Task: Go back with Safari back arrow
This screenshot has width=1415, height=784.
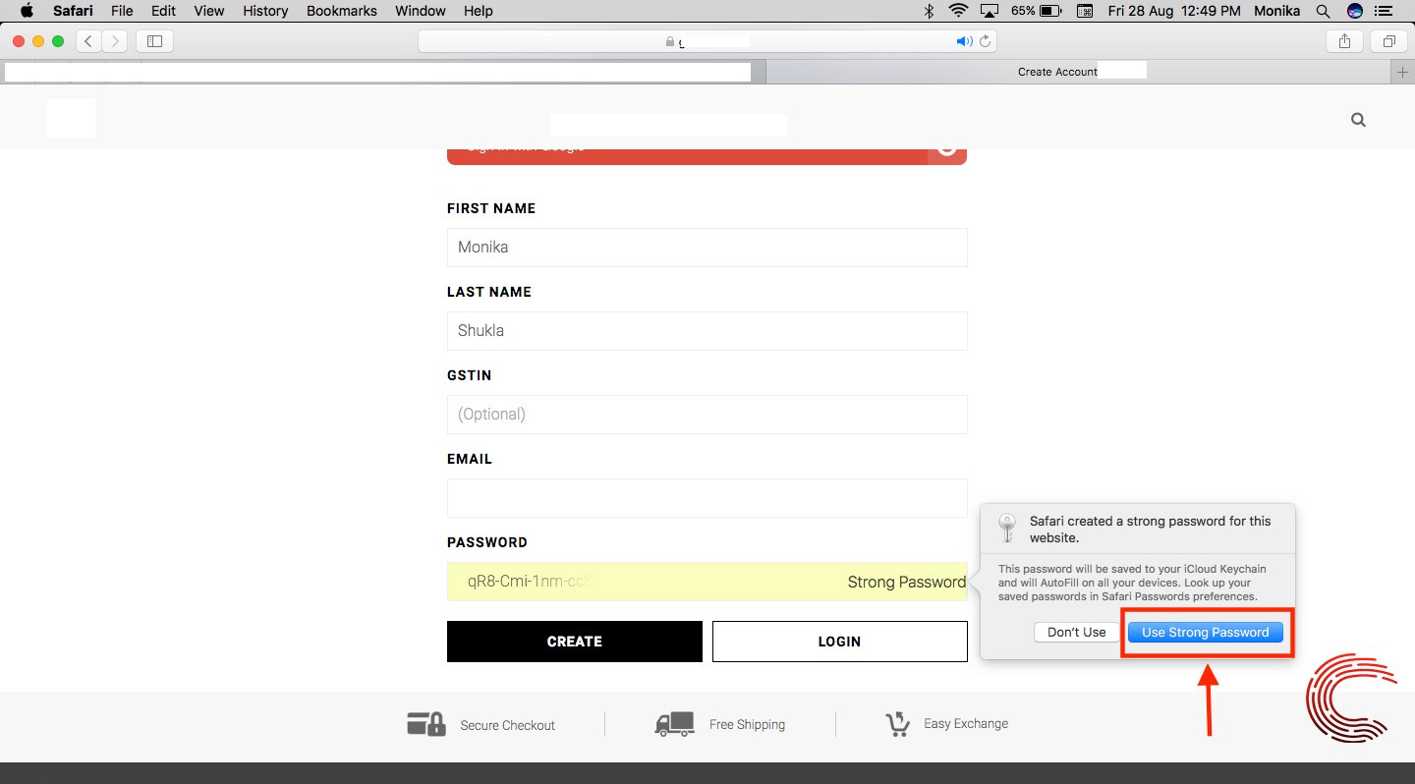Action: click(x=88, y=41)
